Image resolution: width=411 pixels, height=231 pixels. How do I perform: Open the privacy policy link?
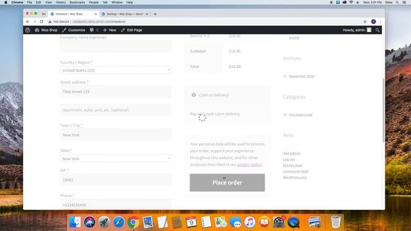click(249, 164)
